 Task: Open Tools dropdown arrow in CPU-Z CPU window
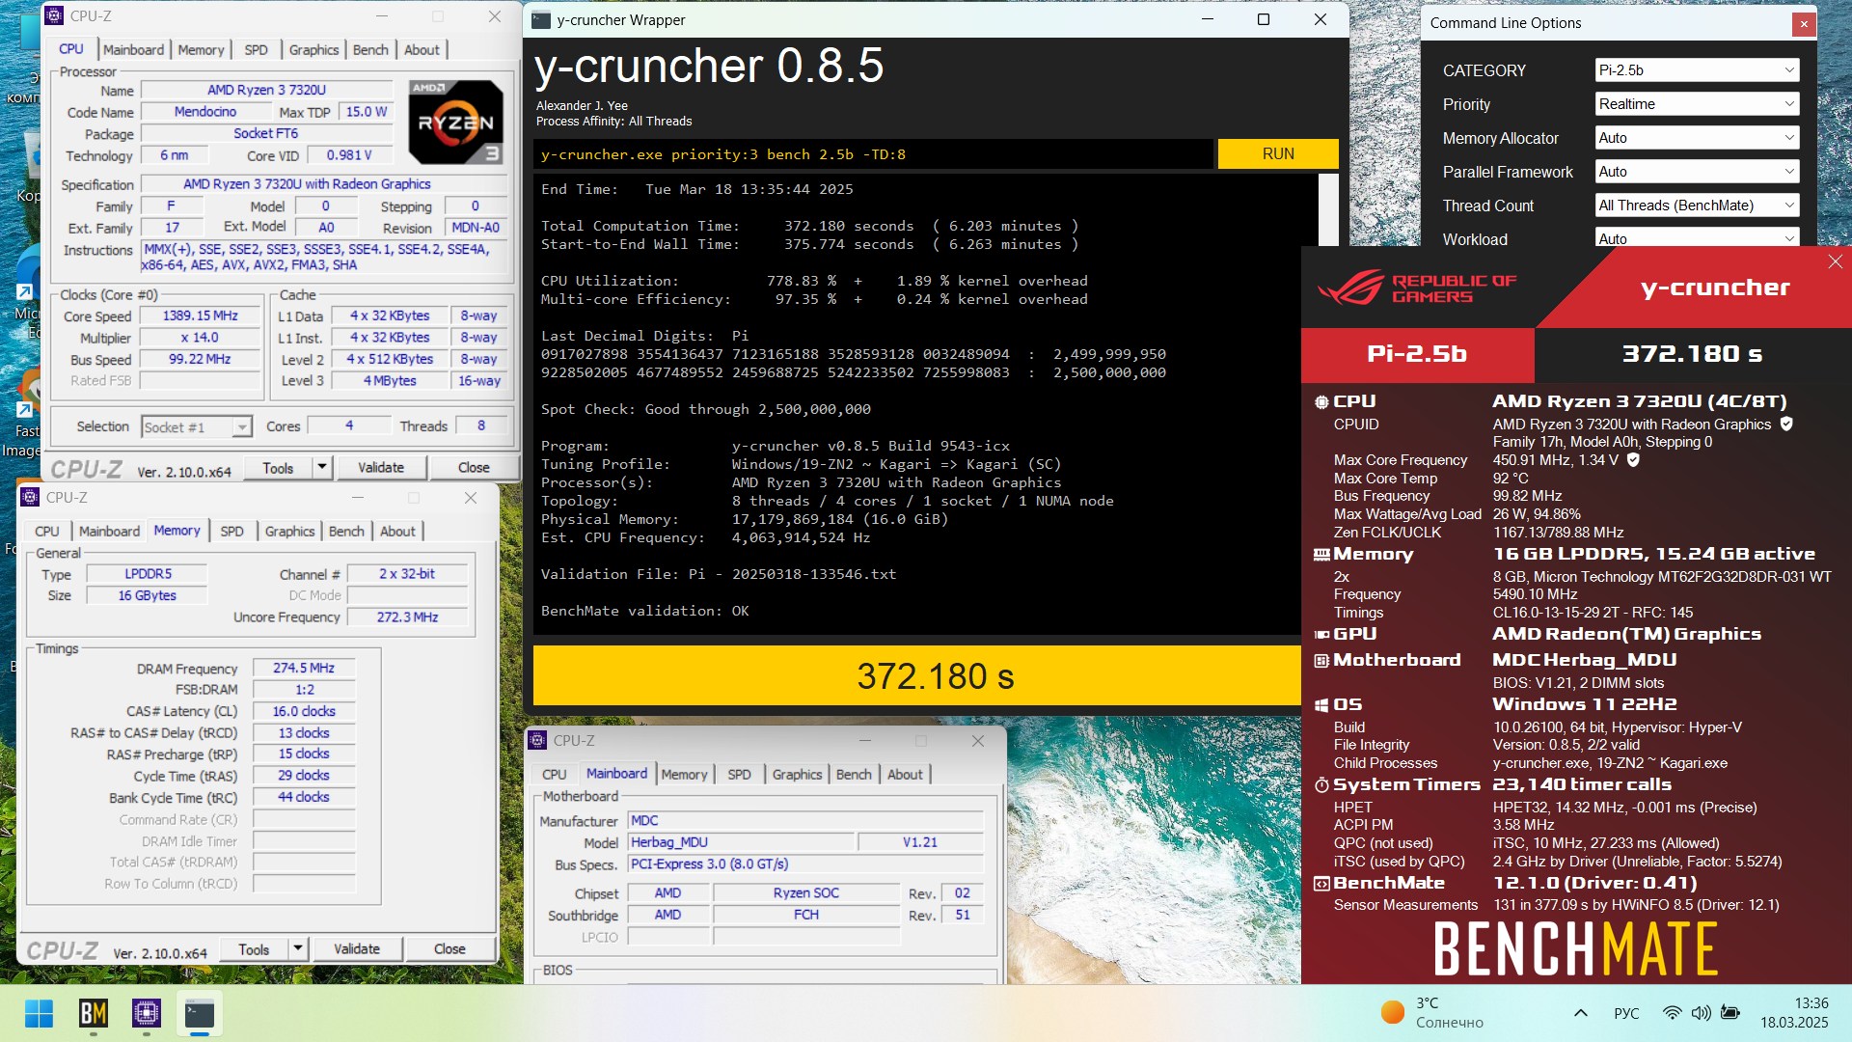coord(322,468)
